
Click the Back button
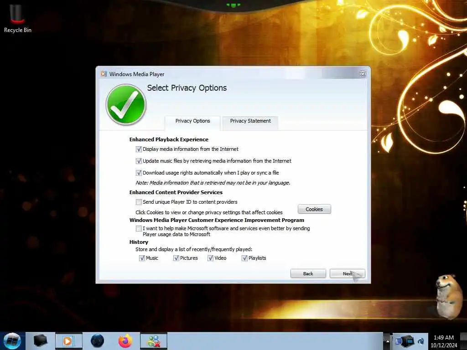pyautogui.click(x=308, y=273)
